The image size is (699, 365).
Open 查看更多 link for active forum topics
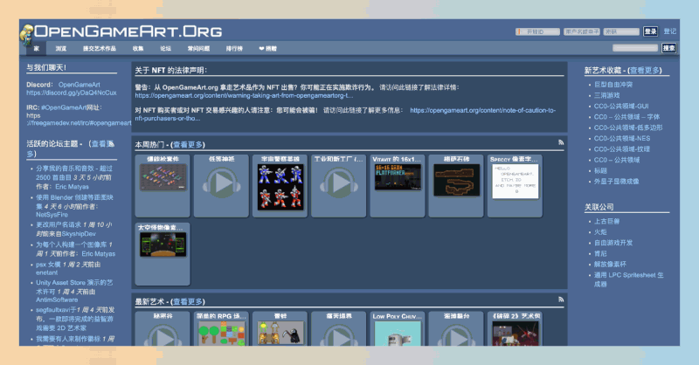pos(71,148)
